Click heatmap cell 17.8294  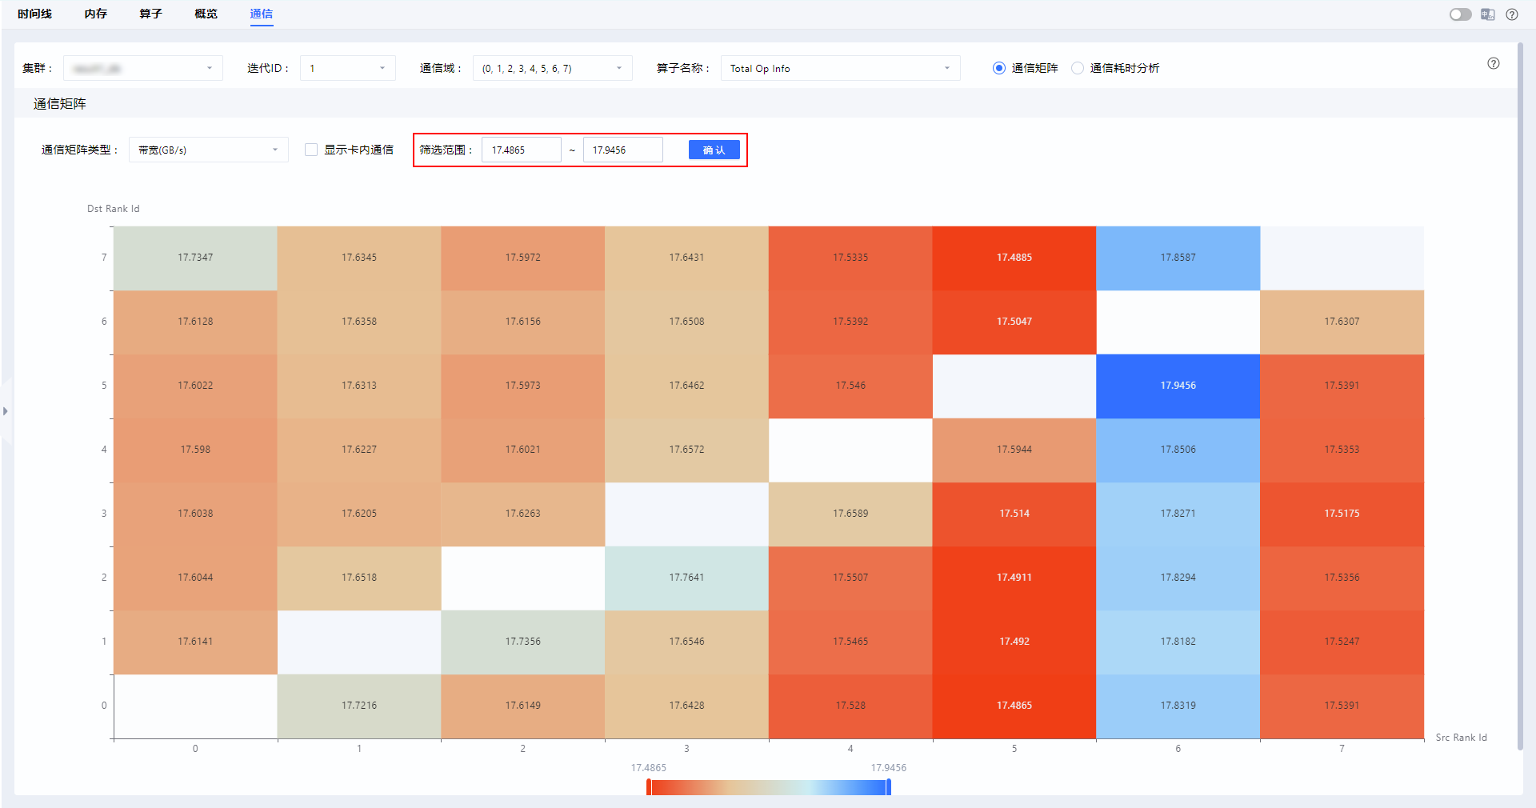1178,578
